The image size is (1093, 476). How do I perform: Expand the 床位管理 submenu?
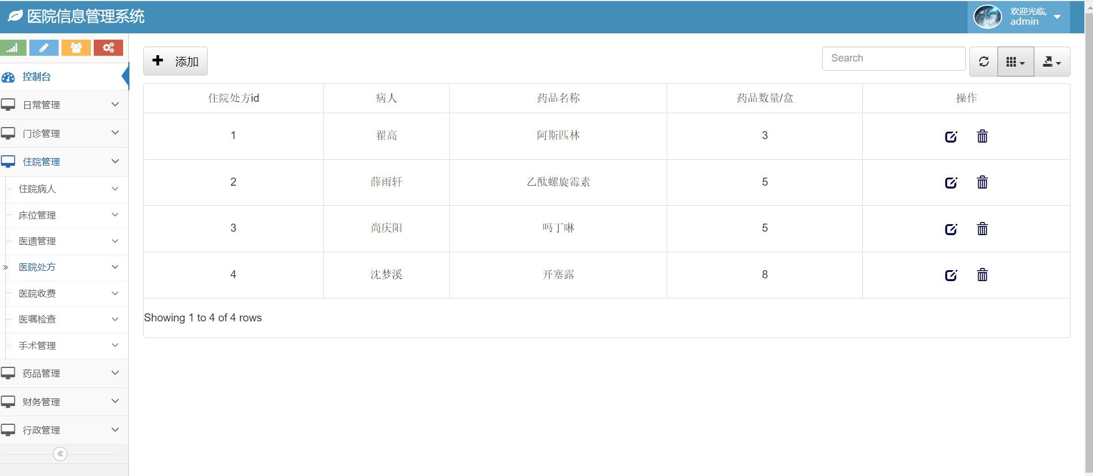pyautogui.click(x=66, y=215)
